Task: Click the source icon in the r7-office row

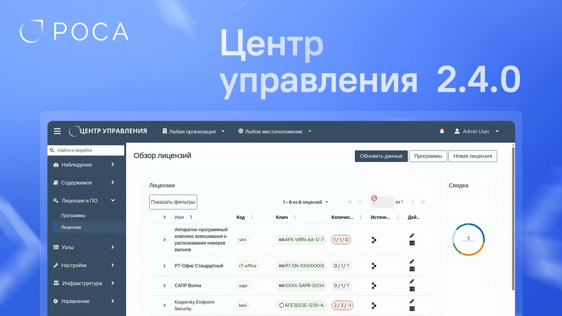Action: (x=374, y=266)
